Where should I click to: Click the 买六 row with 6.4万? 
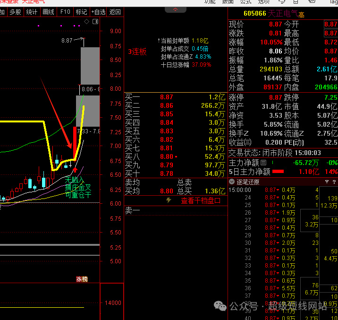pyautogui.click(x=176, y=139)
